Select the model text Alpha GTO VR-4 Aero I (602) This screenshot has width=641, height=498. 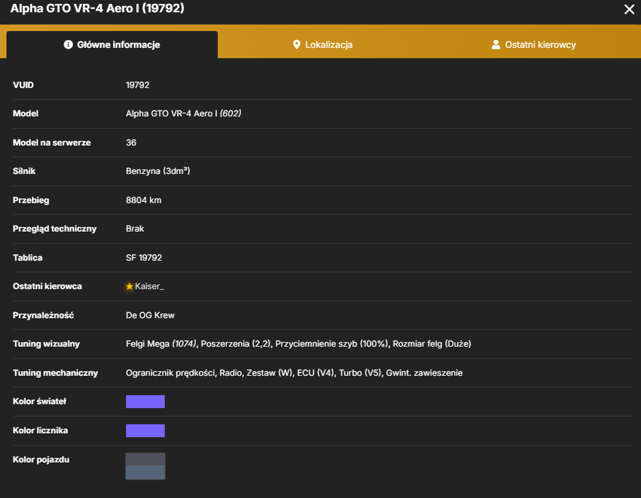(x=184, y=114)
